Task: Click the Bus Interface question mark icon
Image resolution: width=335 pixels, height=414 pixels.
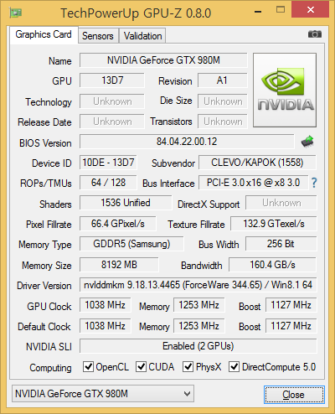Action: pos(314,183)
